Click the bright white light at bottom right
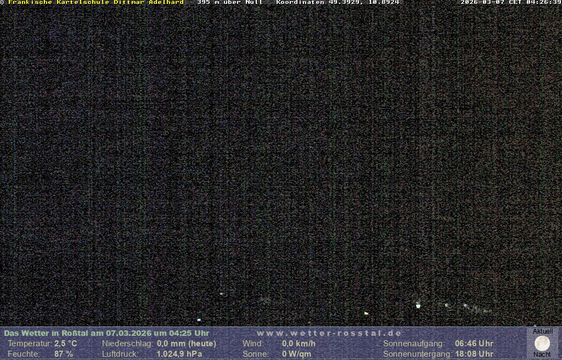The image size is (562, 360). click(418, 305)
